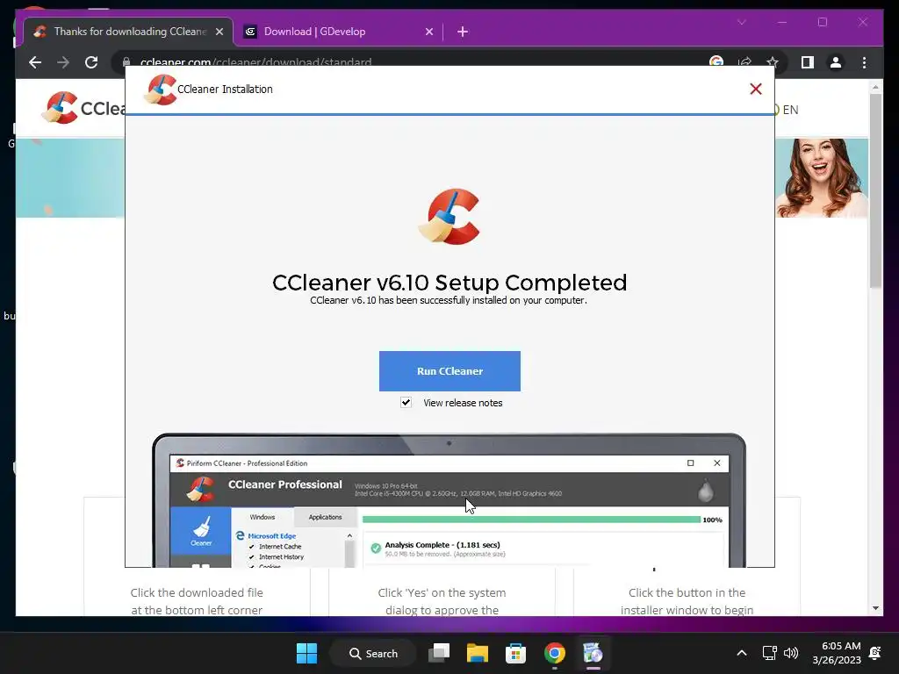Click the CCleaner installer taskbar icon

click(x=593, y=653)
